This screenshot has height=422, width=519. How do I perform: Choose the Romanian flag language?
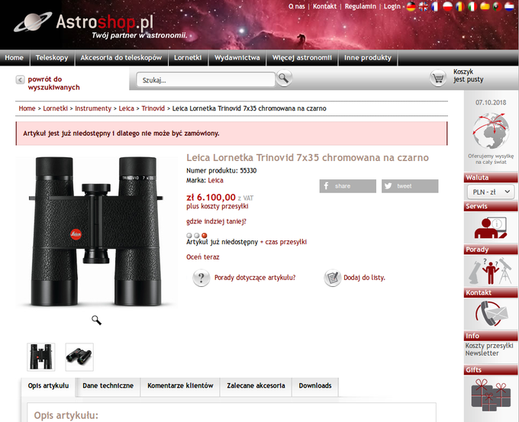pos(460,7)
